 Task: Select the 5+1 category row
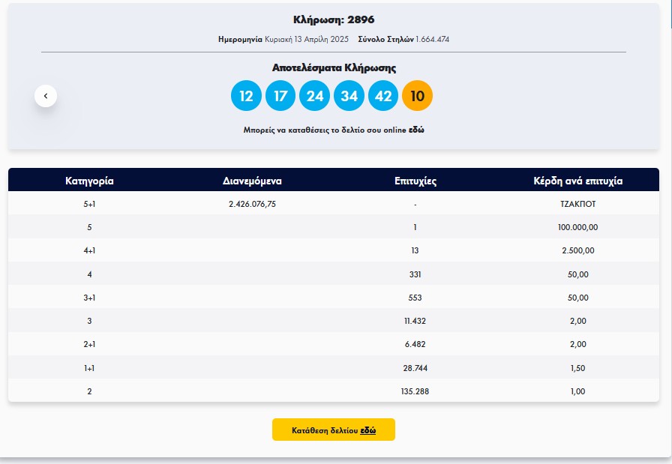click(334, 204)
